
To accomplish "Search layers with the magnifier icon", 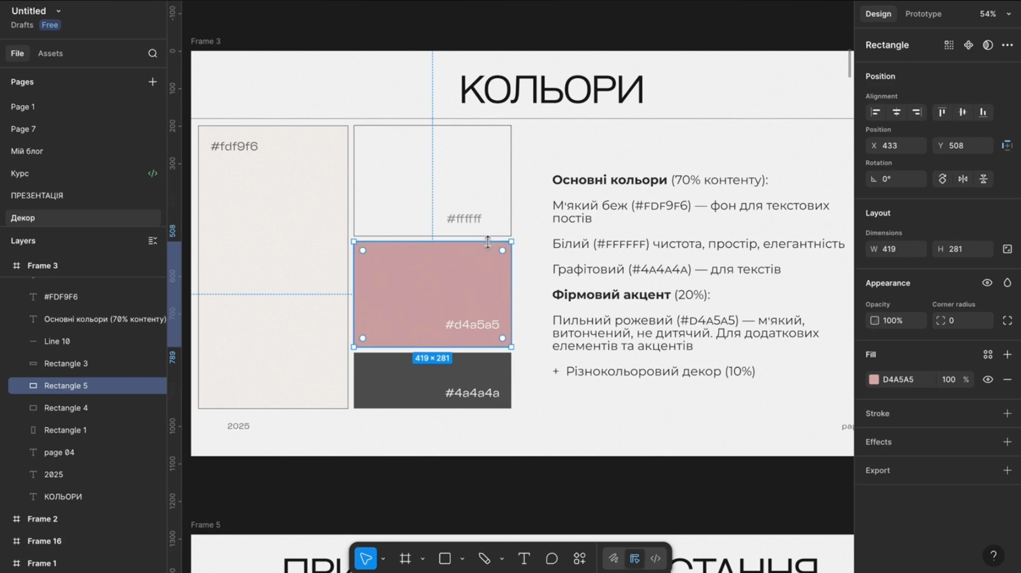I will tap(152, 53).
